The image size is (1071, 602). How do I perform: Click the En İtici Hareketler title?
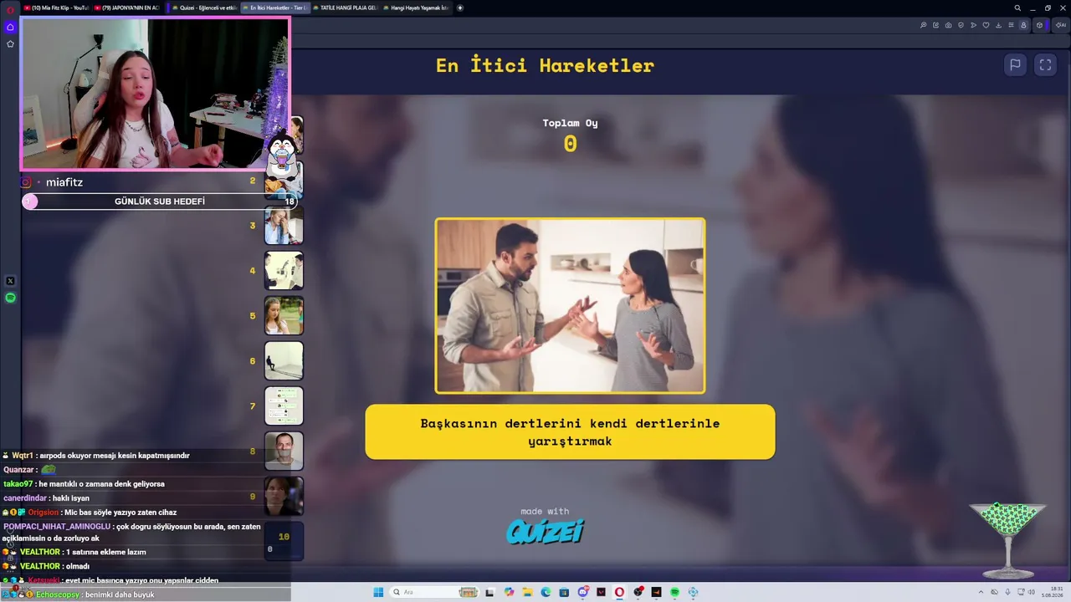click(x=545, y=65)
